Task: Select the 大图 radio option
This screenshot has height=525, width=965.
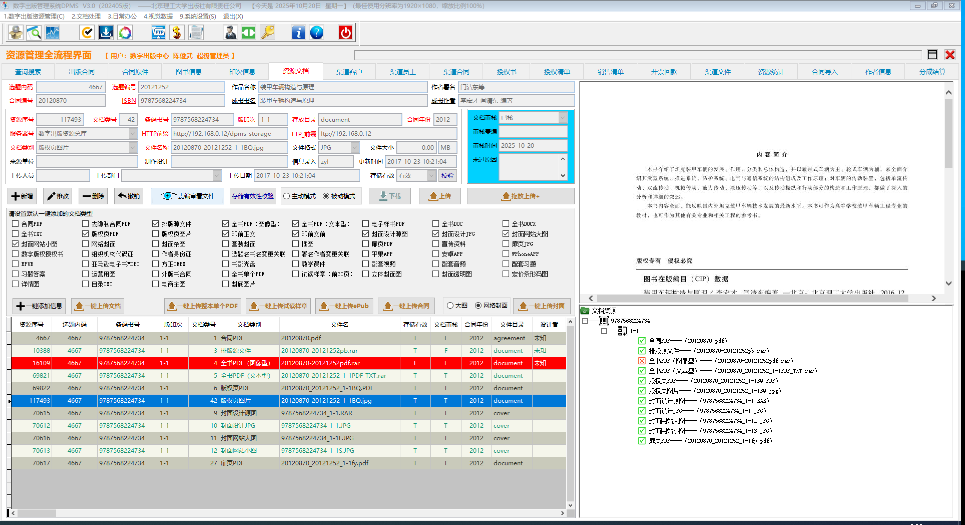Action: tap(450, 306)
